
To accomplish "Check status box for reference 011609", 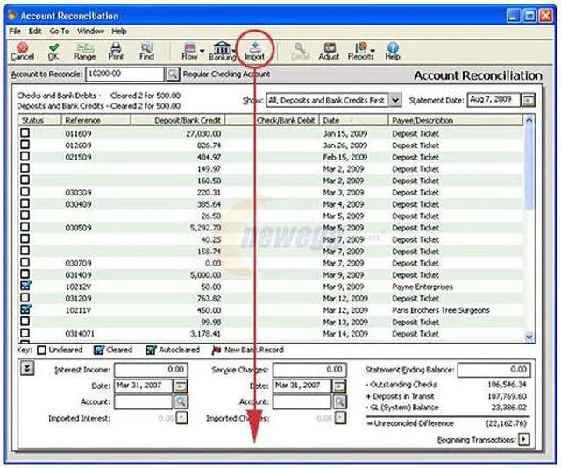I will click(x=25, y=132).
